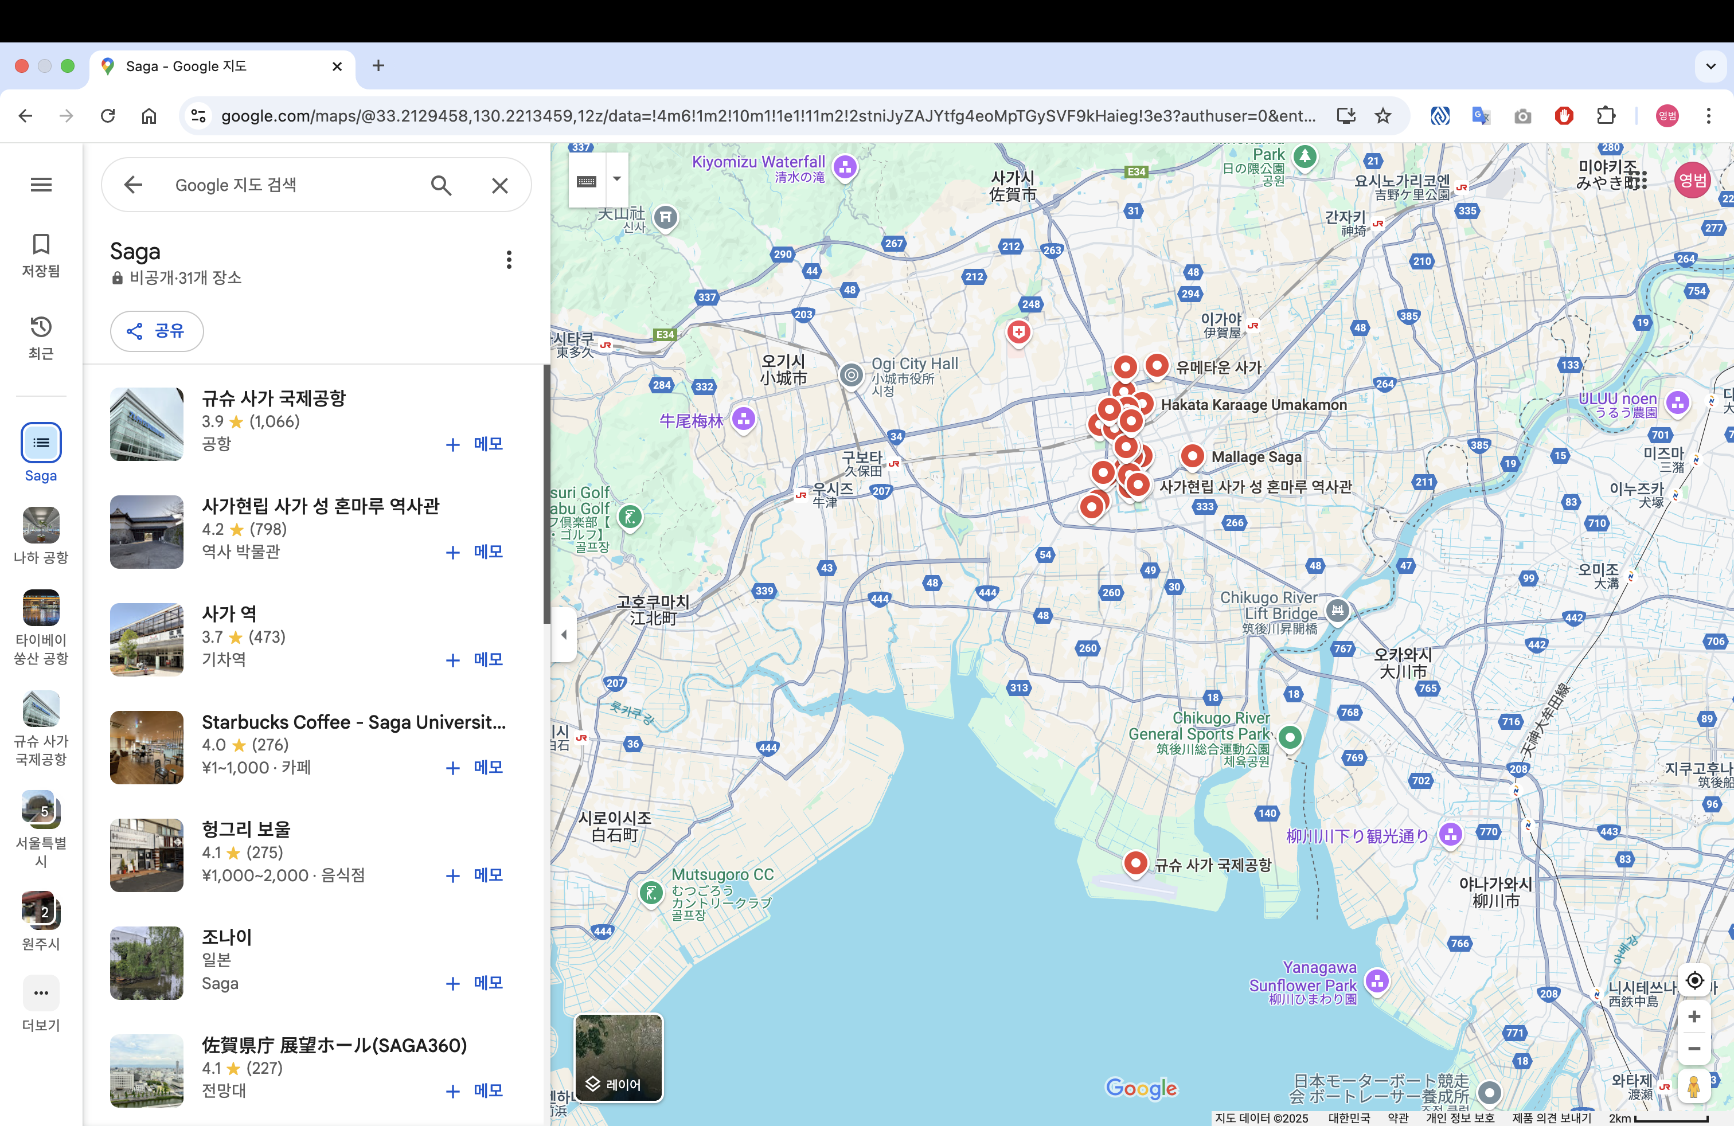The image size is (1734, 1126).
Task: Open the 사가 역 list thumbnail
Action: (146, 639)
